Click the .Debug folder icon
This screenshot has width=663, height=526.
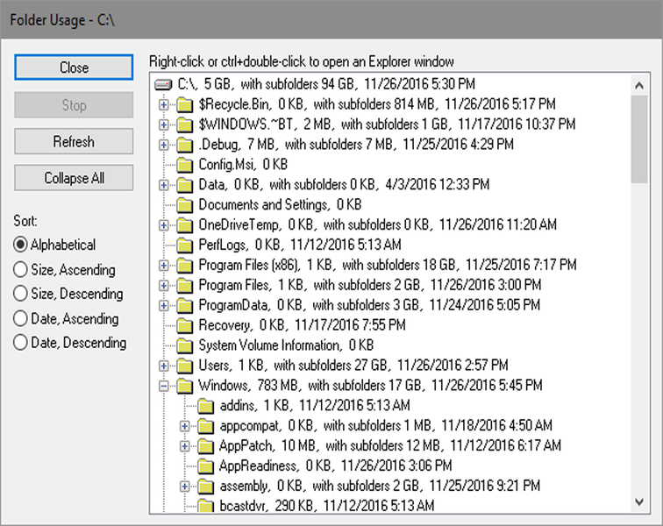(x=184, y=145)
